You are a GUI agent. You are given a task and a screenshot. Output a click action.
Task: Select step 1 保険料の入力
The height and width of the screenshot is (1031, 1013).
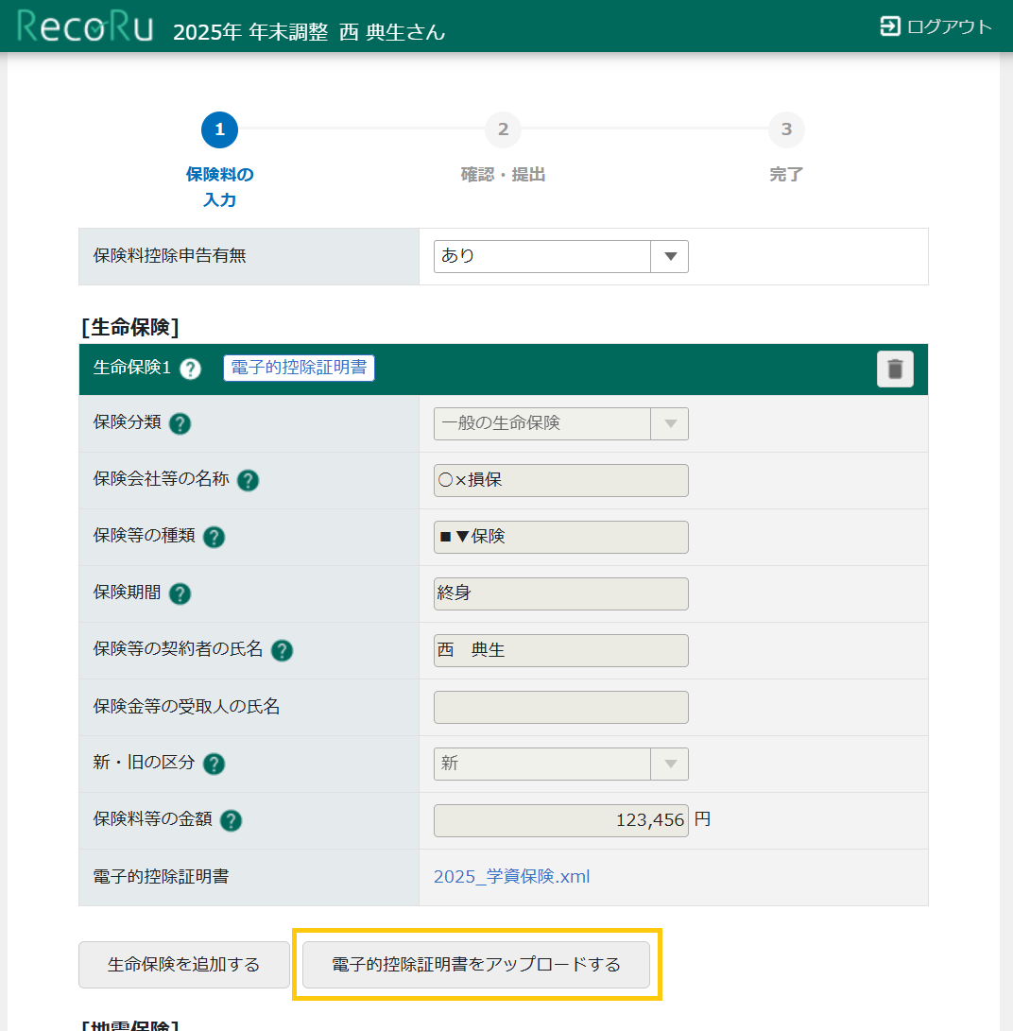(219, 129)
